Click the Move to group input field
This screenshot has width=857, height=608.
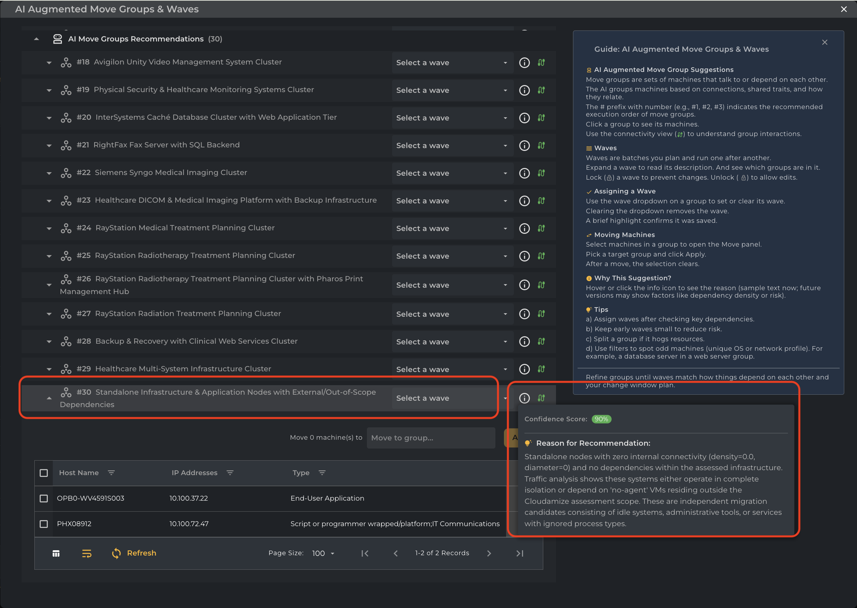click(430, 438)
